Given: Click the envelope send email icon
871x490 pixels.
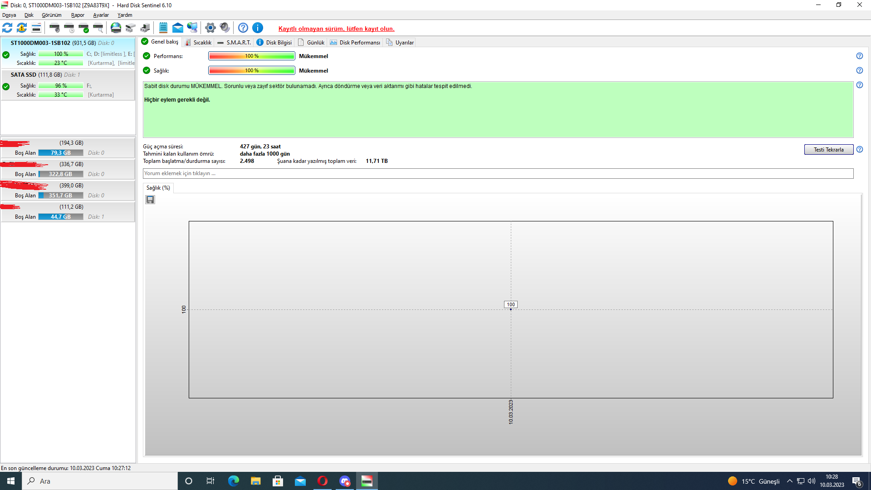Looking at the screenshot, I should point(178,28).
